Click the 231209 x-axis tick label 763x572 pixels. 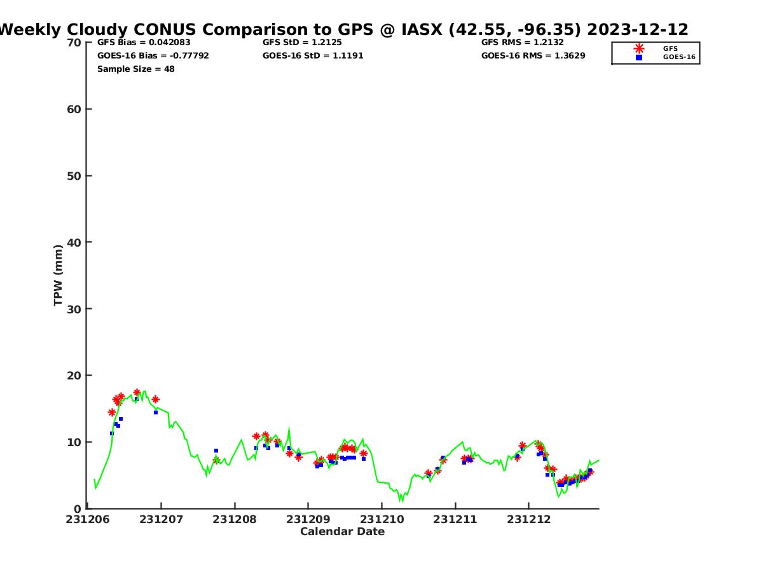(x=308, y=519)
